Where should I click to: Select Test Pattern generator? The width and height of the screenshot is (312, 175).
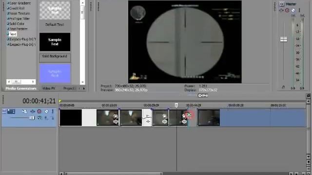(19, 29)
